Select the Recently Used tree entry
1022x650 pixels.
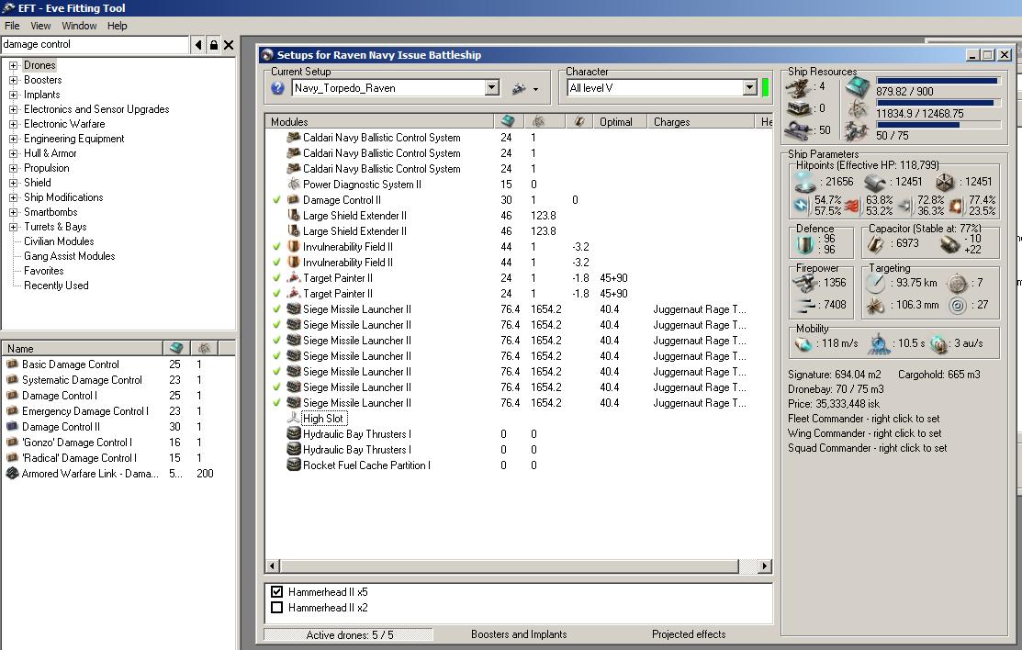pos(56,286)
